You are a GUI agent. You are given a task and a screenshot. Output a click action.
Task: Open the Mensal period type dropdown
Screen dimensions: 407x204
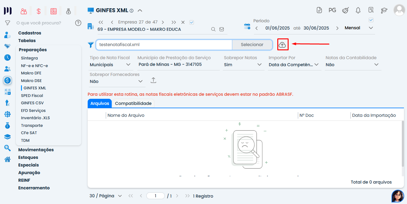[359, 28]
